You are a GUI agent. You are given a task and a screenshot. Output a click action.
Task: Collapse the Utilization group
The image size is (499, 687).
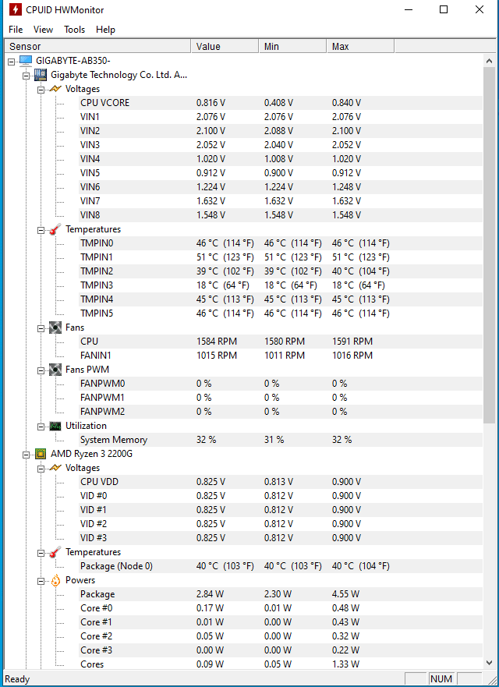tap(41, 427)
